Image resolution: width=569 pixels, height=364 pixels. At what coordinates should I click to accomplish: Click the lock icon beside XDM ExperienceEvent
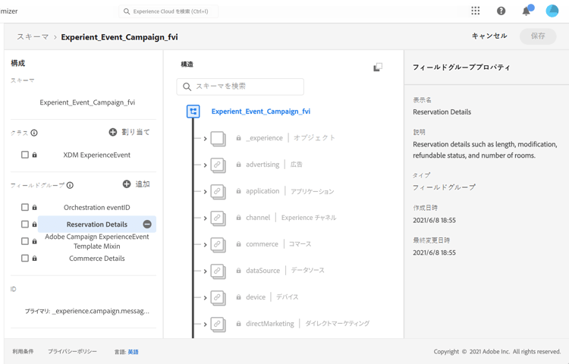(x=34, y=155)
